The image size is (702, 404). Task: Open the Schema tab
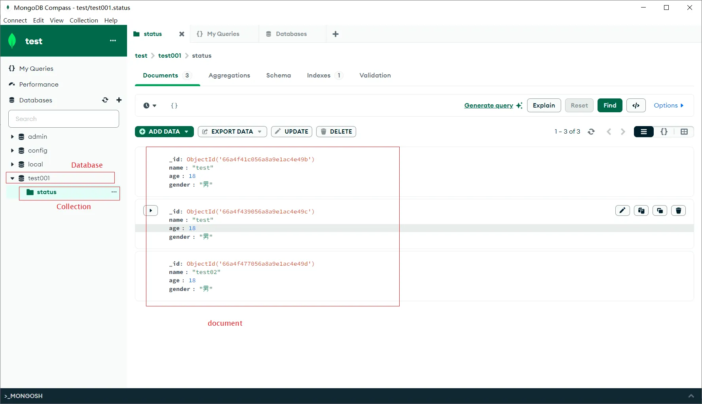point(278,76)
